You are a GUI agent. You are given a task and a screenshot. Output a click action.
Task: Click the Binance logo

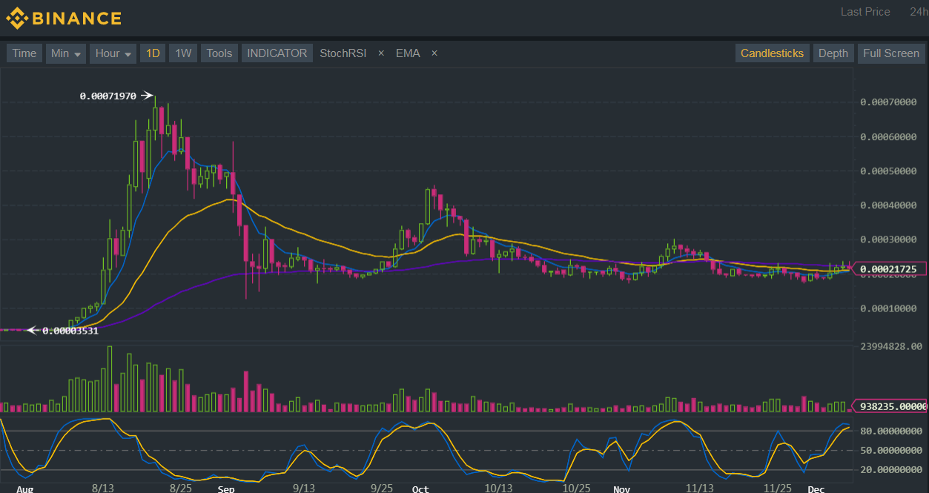click(x=64, y=18)
